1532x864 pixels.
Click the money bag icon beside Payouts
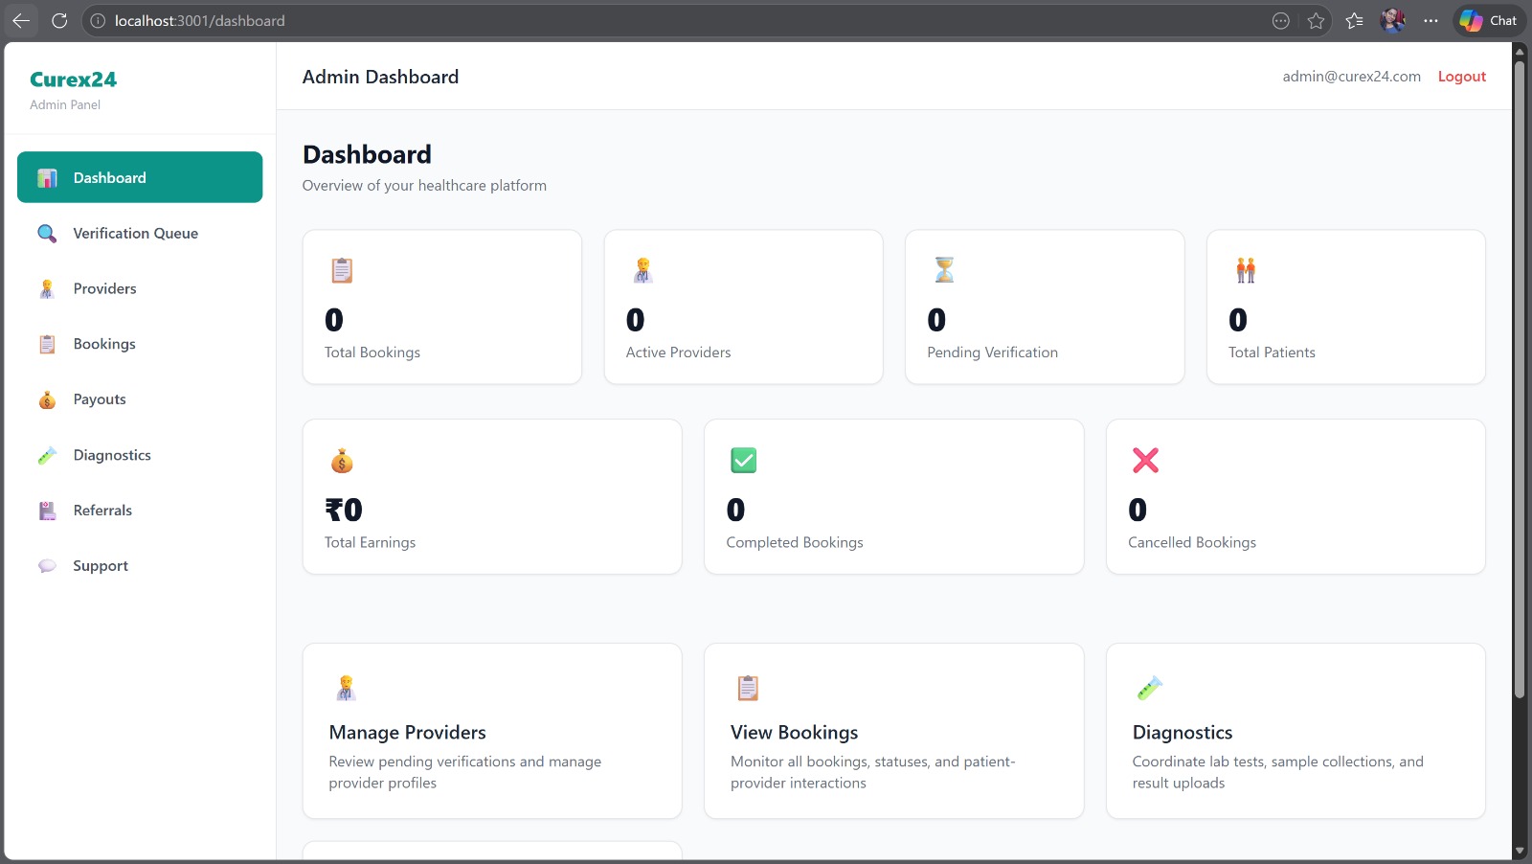[x=47, y=400]
